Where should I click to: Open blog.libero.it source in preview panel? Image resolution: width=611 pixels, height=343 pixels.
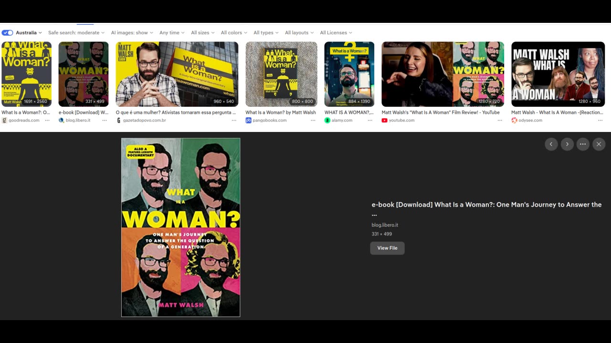point(385,225)
